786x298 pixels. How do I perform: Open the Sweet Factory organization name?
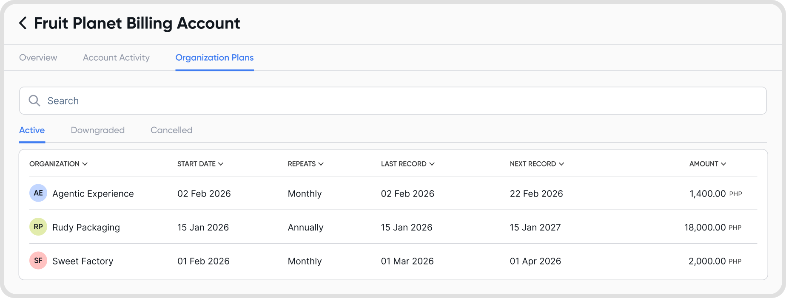tap(83, 261)
